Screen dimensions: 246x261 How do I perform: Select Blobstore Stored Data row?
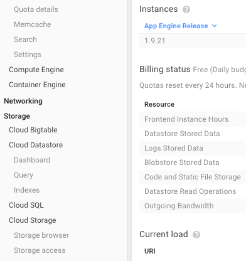coord(193,162)
